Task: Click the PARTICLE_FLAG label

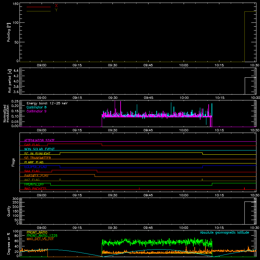Action: tap(36, 175)
